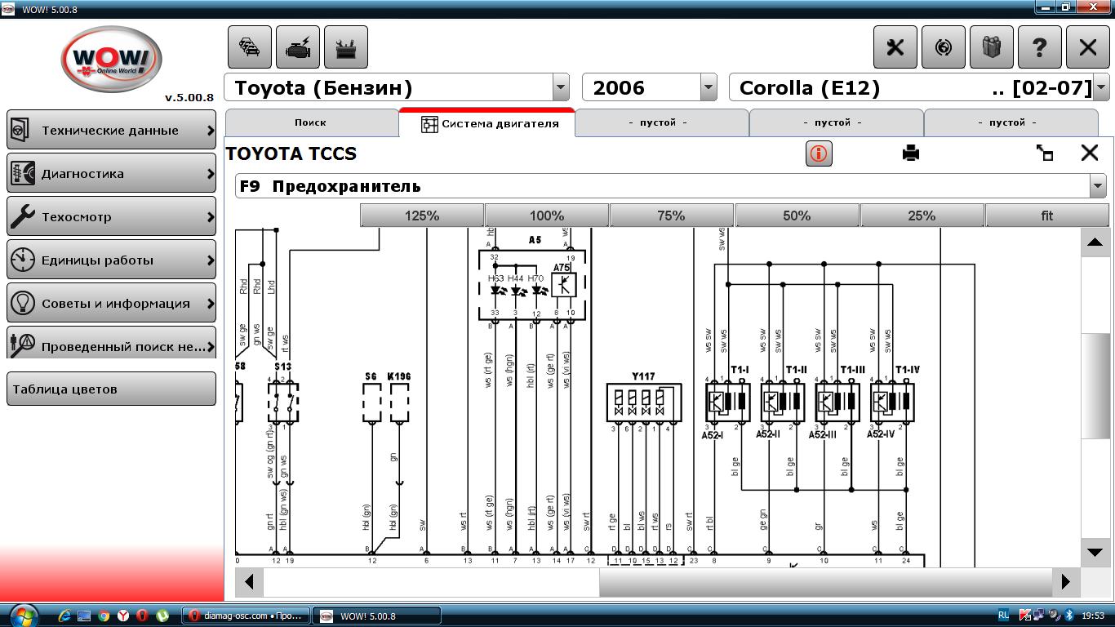Click the A5 component label in diagram
The image size is (1115, 627).
click(535, 240)
